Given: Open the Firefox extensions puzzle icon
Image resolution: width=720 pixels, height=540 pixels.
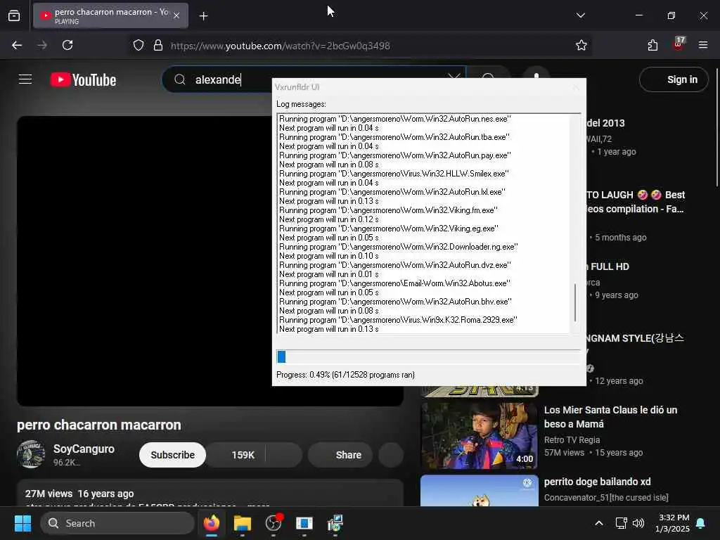Looking at the screenshot, I should pos(652,46).
